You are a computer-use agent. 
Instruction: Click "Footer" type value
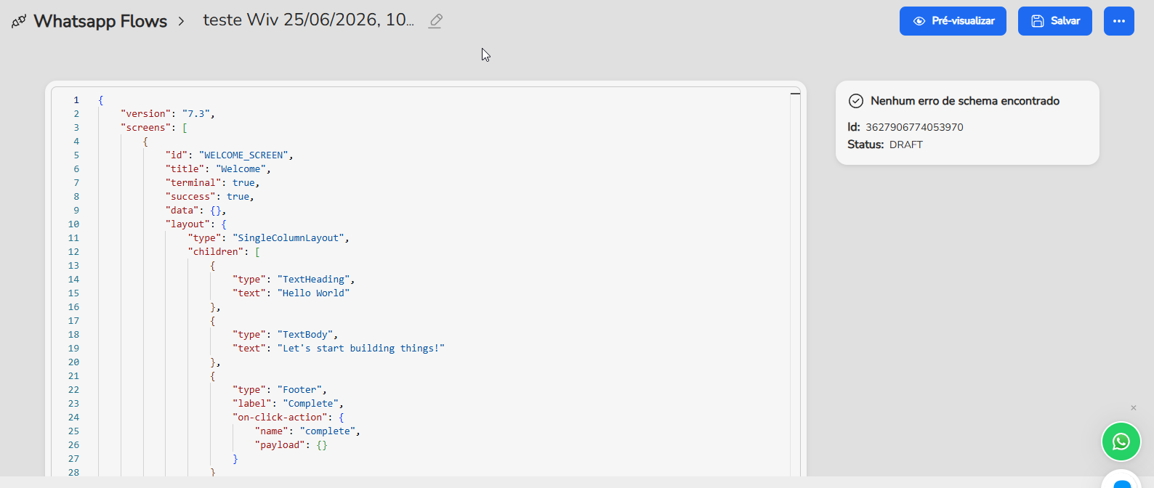(299, 390)
